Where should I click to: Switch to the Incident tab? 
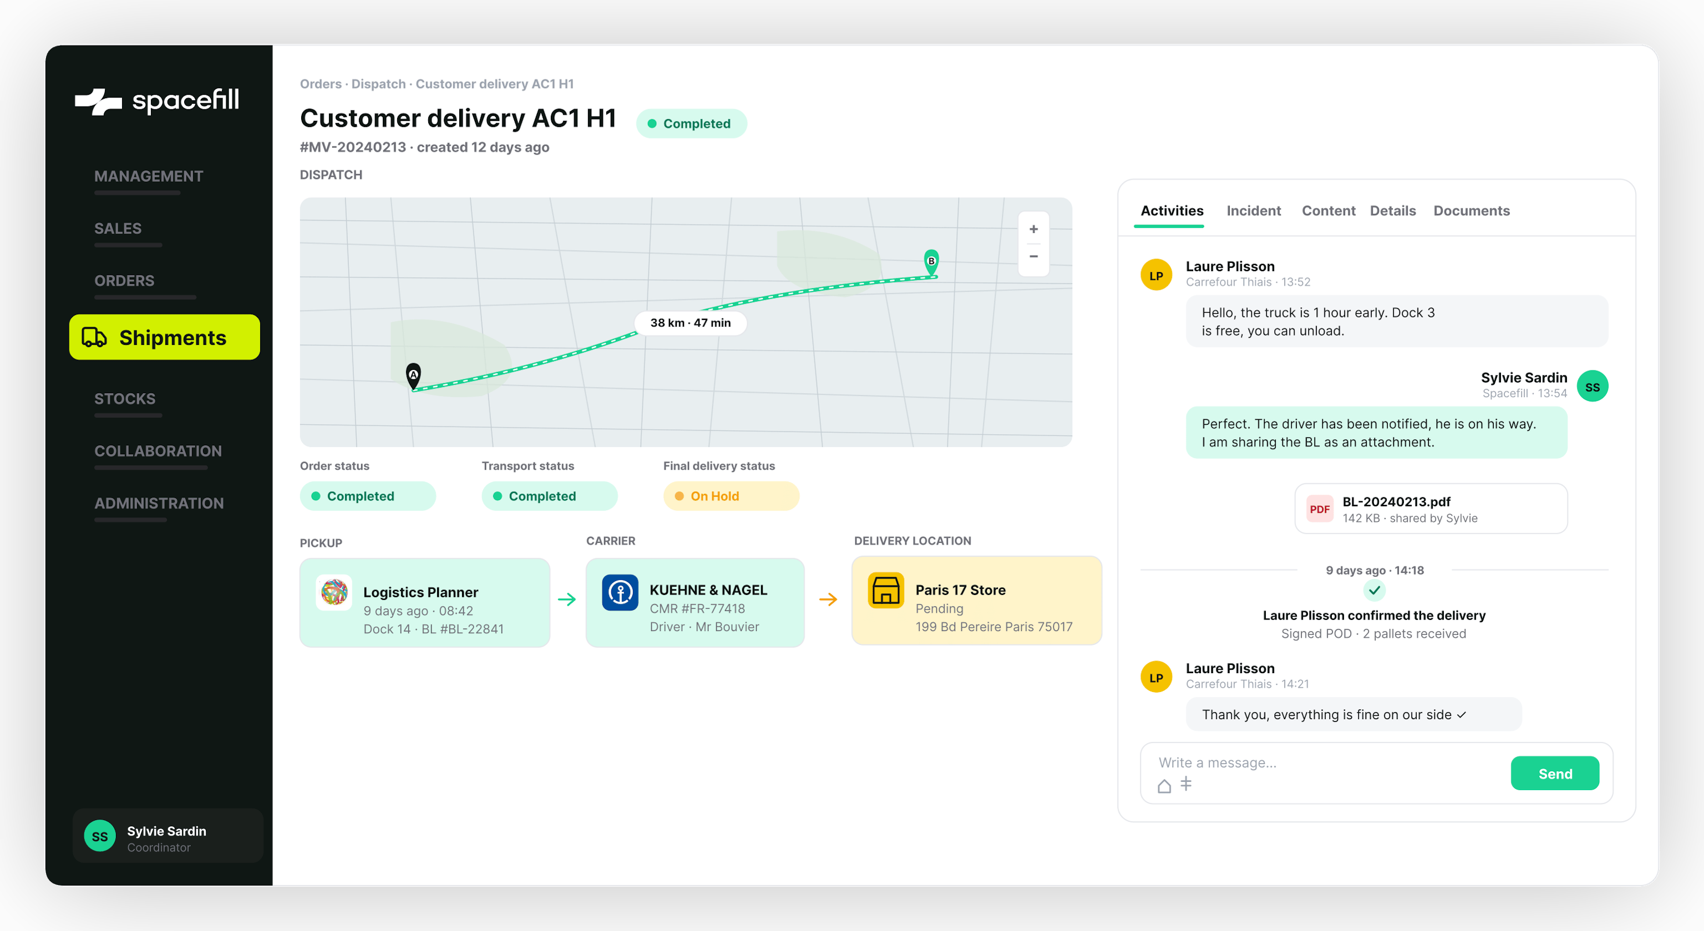point(1254,210)
